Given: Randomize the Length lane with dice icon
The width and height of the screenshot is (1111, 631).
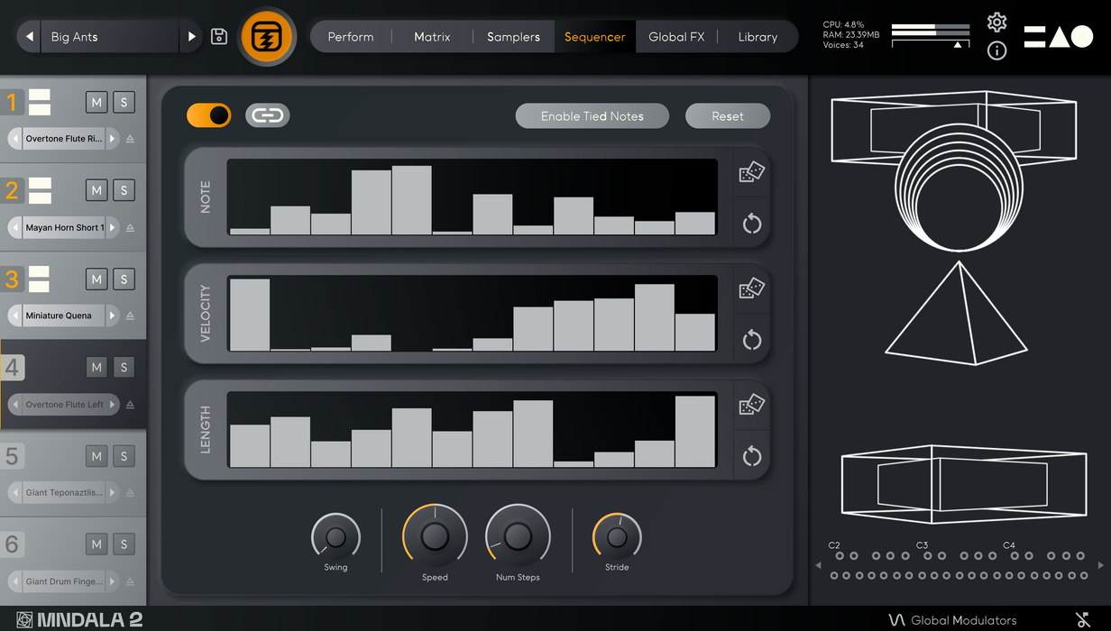Looking at the screenshot, I should point(751,405).
